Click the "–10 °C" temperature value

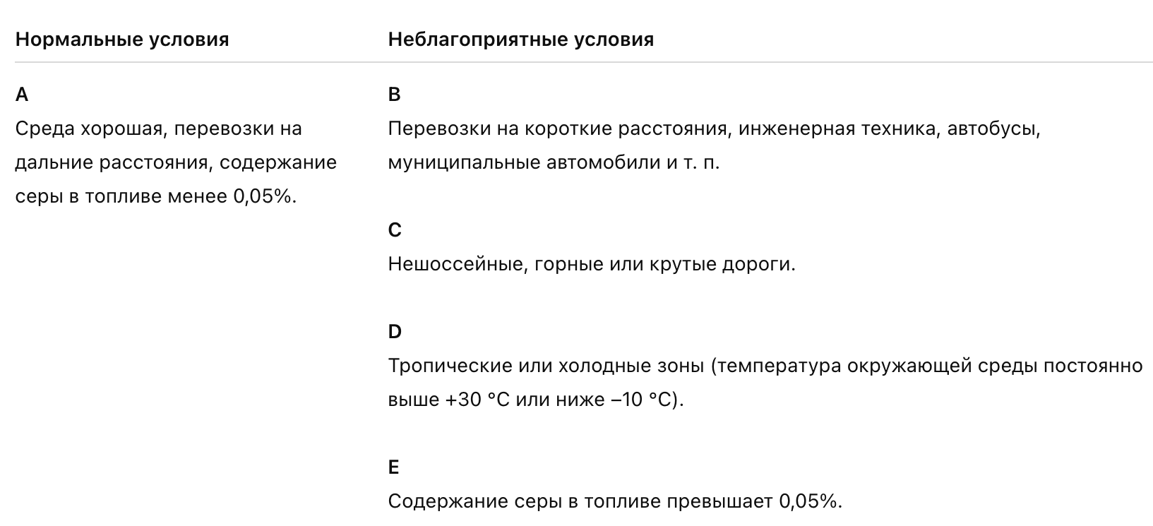[643, 400]
